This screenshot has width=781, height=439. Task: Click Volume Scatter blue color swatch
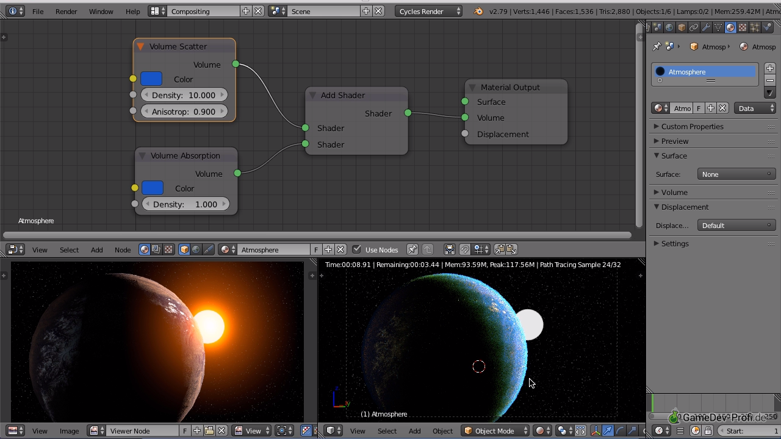pyautogui.click(x=151, y=79)
